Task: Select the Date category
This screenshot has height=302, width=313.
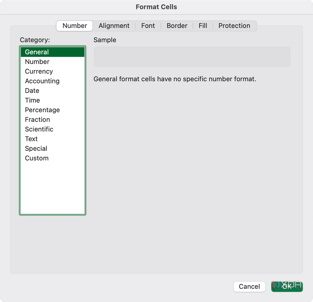Action: (x=52, y=91)
